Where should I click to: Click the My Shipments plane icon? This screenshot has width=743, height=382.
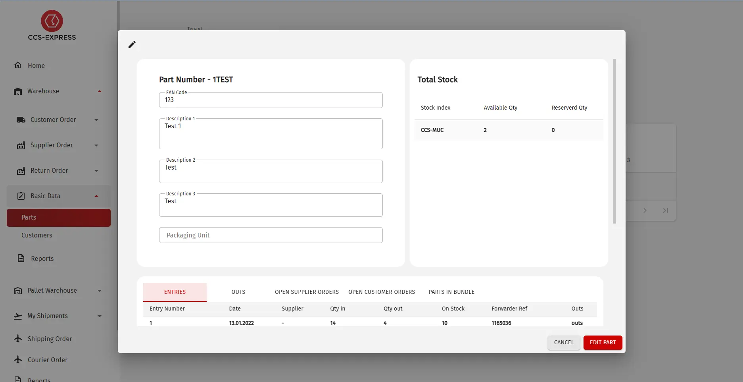coord(18,316)
